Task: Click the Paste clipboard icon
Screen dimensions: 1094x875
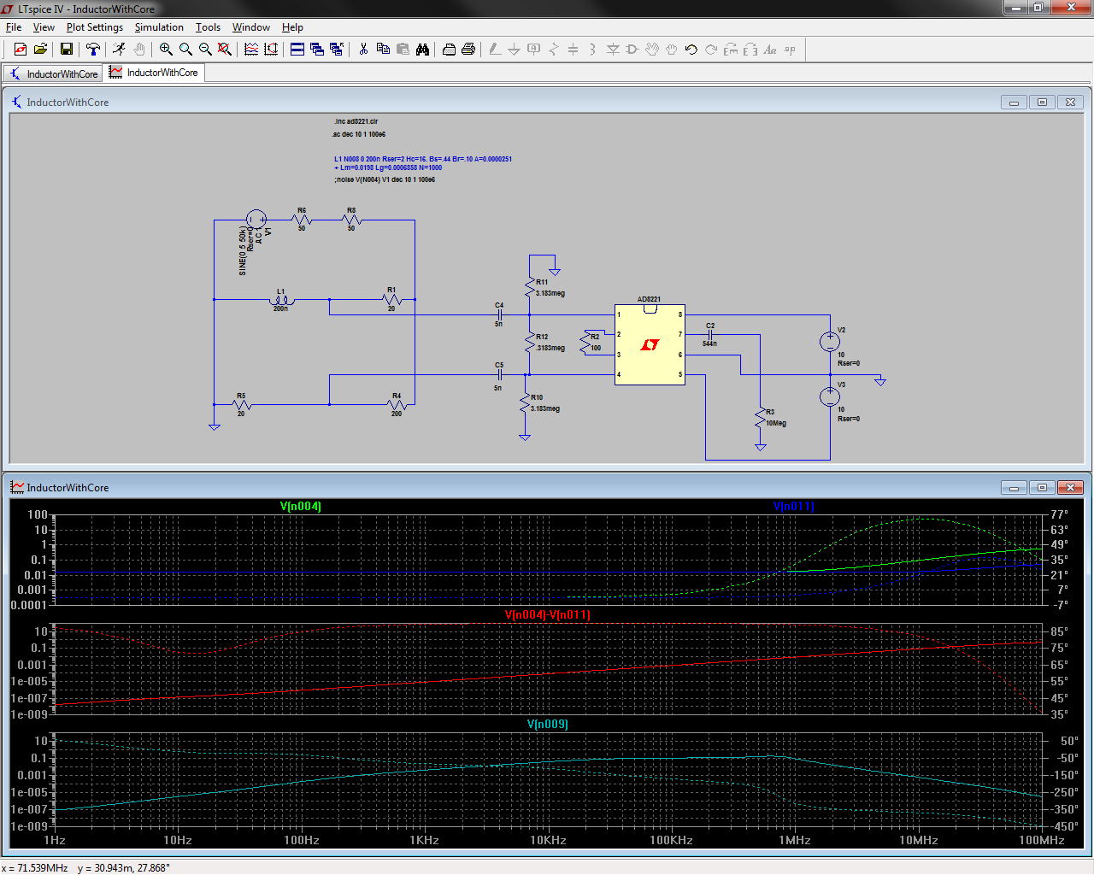Action: [x=403, y=50]
